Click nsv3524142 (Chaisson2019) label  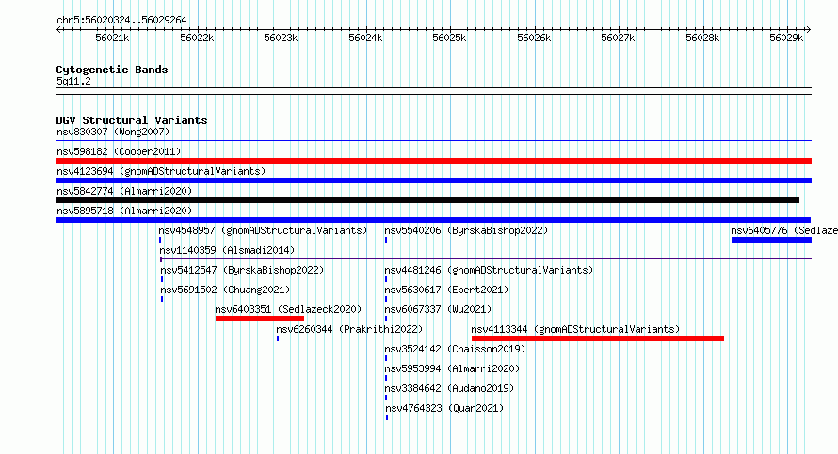click(455, 349)
